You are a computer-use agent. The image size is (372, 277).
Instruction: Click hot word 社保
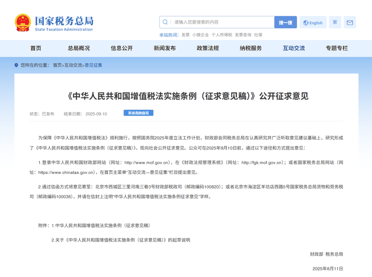coord(258,35)
